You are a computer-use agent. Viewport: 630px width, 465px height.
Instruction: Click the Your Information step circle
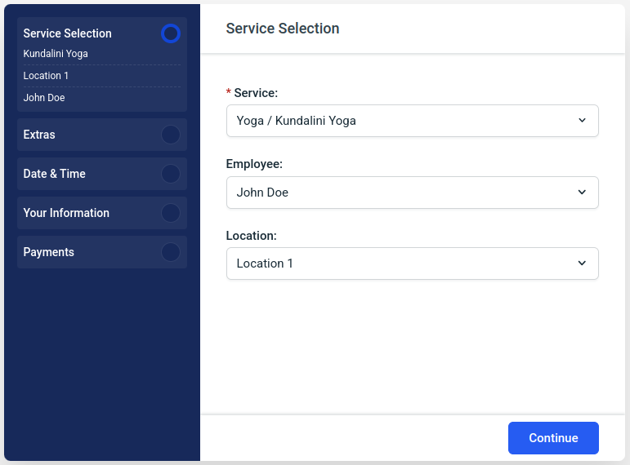171,213
